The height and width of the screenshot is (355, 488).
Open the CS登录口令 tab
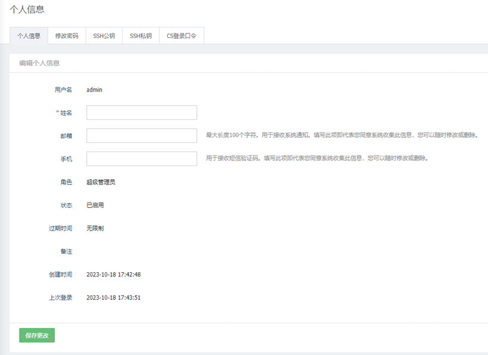(182, 36)
